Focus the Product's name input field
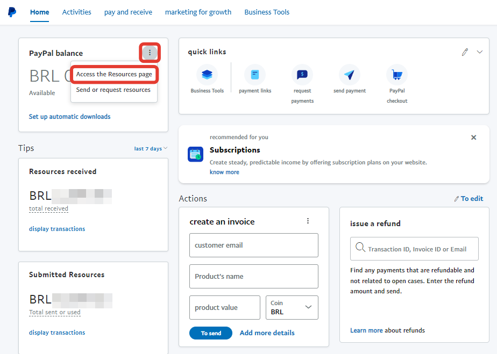This screenshot has width=497, height=354. (x=254, y=277)
